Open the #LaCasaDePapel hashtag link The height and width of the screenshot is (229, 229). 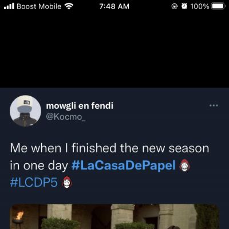(x=123, y=165)
